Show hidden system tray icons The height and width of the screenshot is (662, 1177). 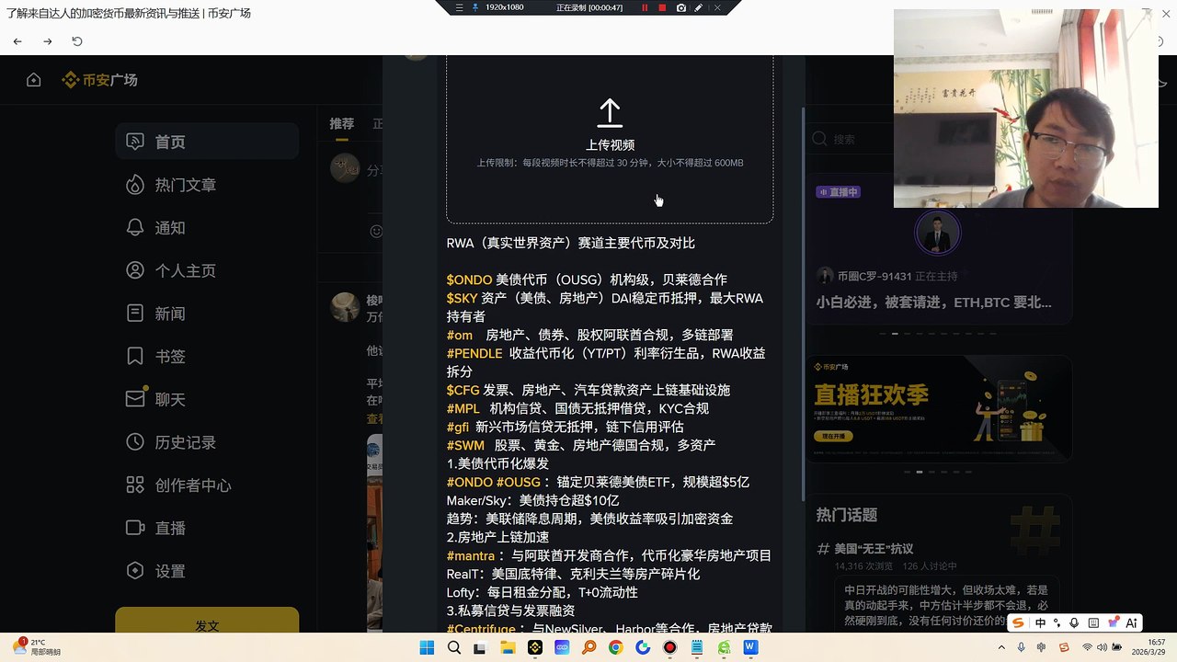[1000, 647]
